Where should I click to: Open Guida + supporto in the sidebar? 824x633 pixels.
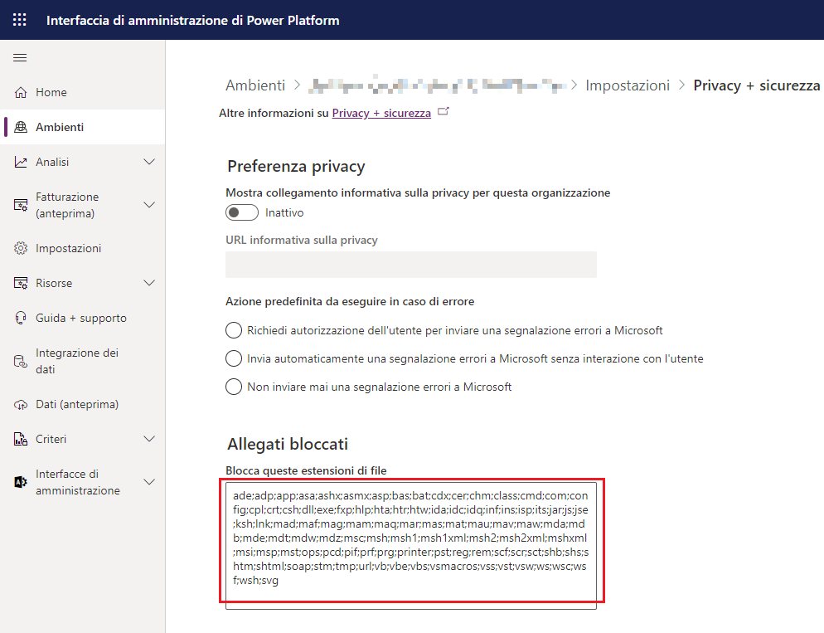point(83,318)
